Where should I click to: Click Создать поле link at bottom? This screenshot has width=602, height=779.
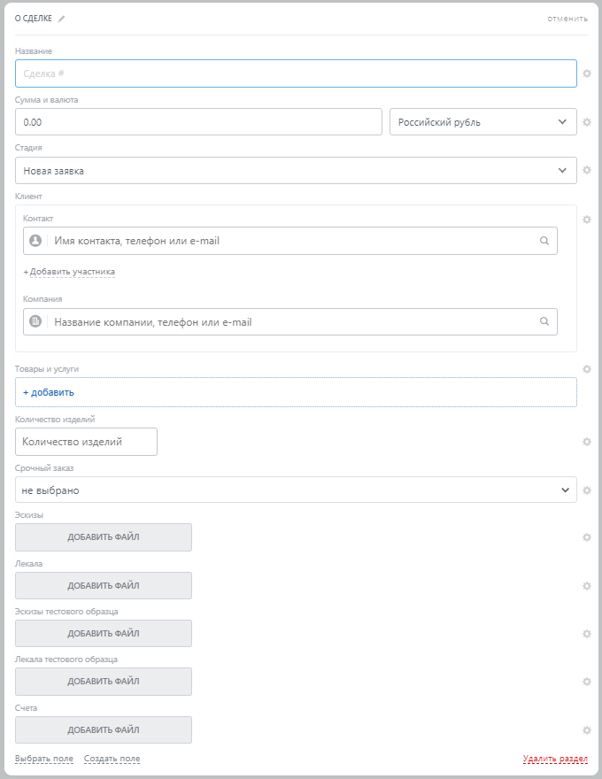tap(112, 759)
